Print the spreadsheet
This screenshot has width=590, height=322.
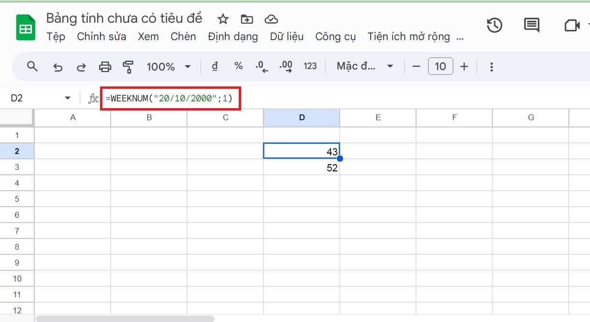105,67
